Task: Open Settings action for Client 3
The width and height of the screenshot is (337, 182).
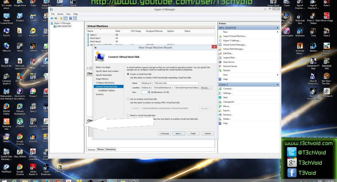Action: coord(227,93)
